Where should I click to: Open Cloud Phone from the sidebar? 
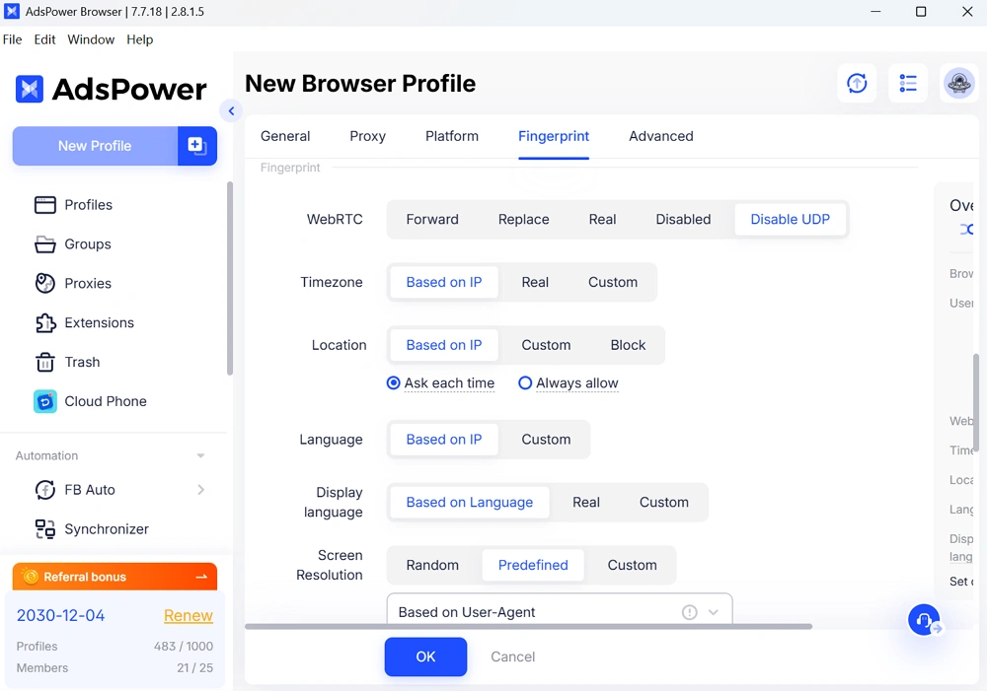(x=106, y=401)
